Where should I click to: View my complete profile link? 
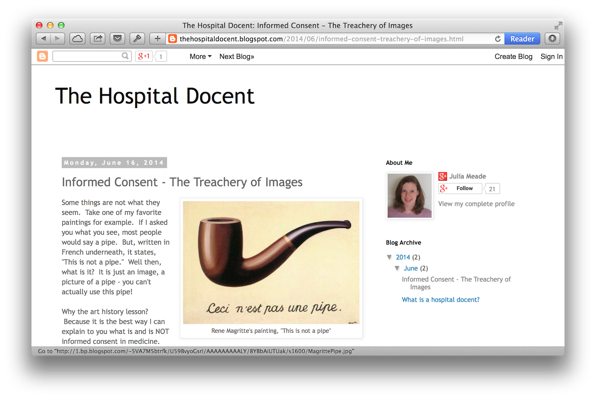476,204
